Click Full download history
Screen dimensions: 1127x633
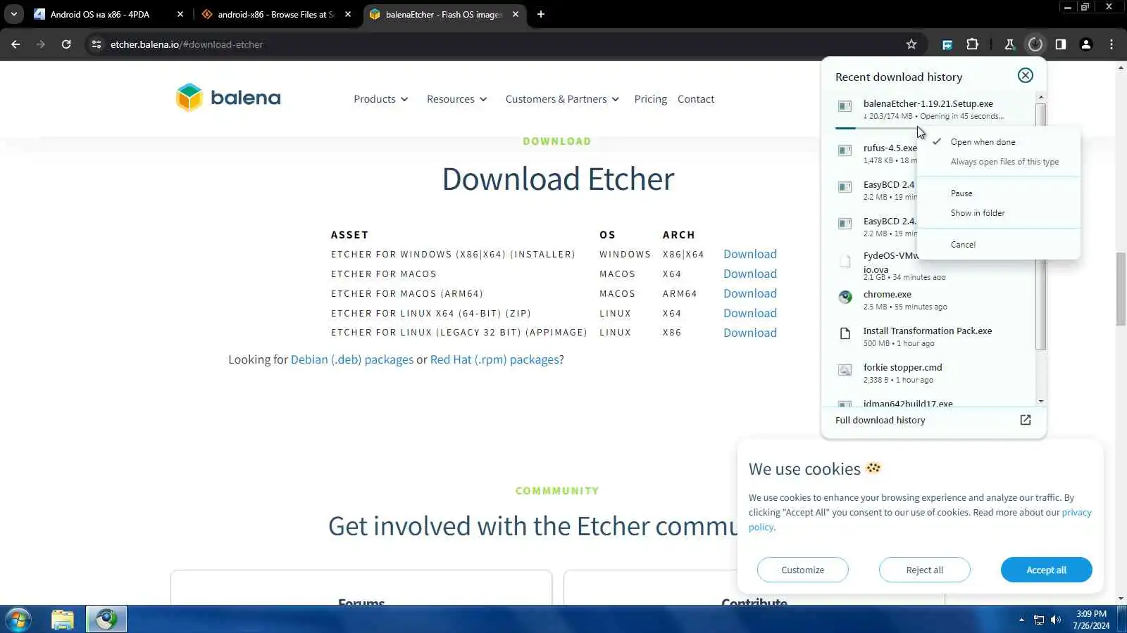coord(880,420)
